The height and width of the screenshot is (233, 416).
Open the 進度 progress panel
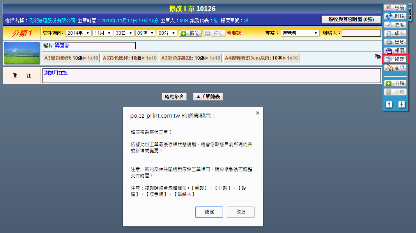click(395, 25)
